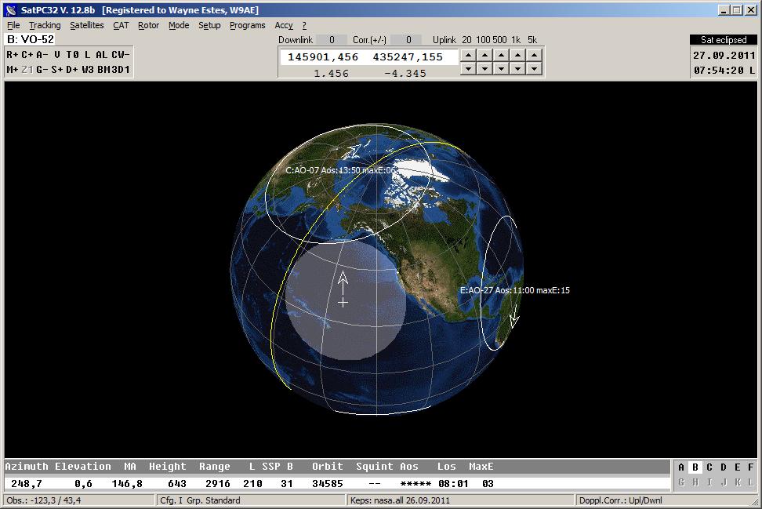Decrease frequency by 5k step
Screen dimensions: 762x509
[534, 69]
